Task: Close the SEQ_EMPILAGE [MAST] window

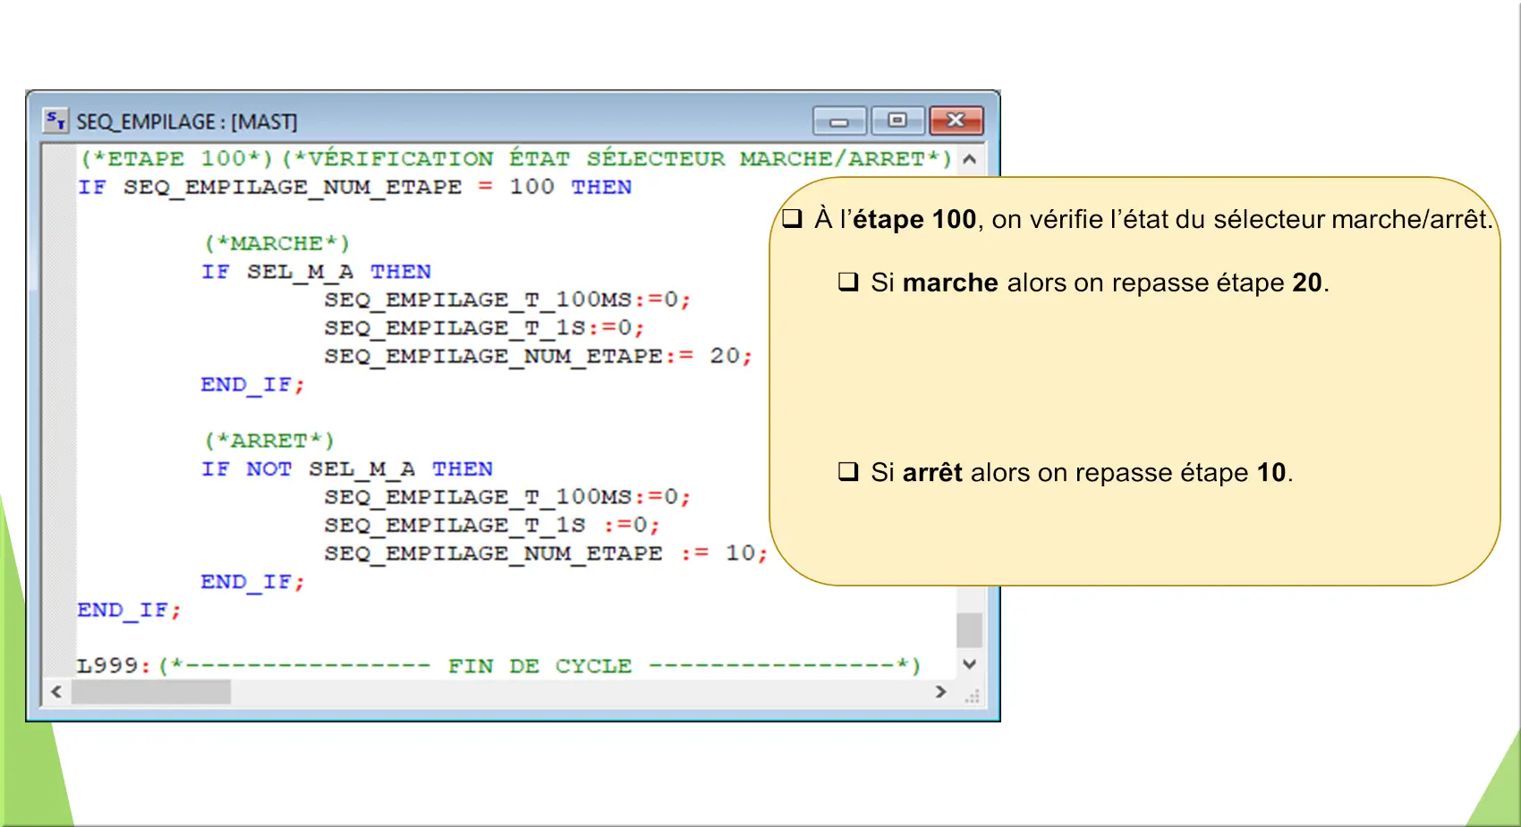Action: coord(956,121)
